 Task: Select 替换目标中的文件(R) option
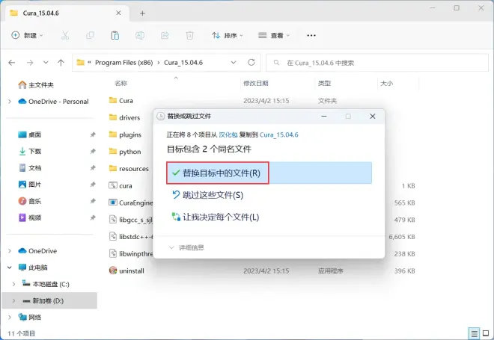[269, 173]
